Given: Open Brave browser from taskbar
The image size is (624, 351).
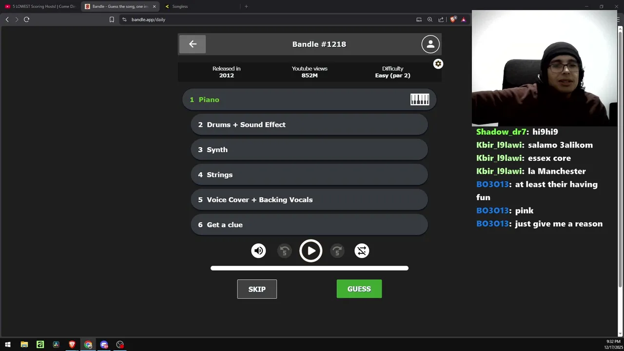Looking at the screenshot, I should pyautogui.click(x=72, y=345).
